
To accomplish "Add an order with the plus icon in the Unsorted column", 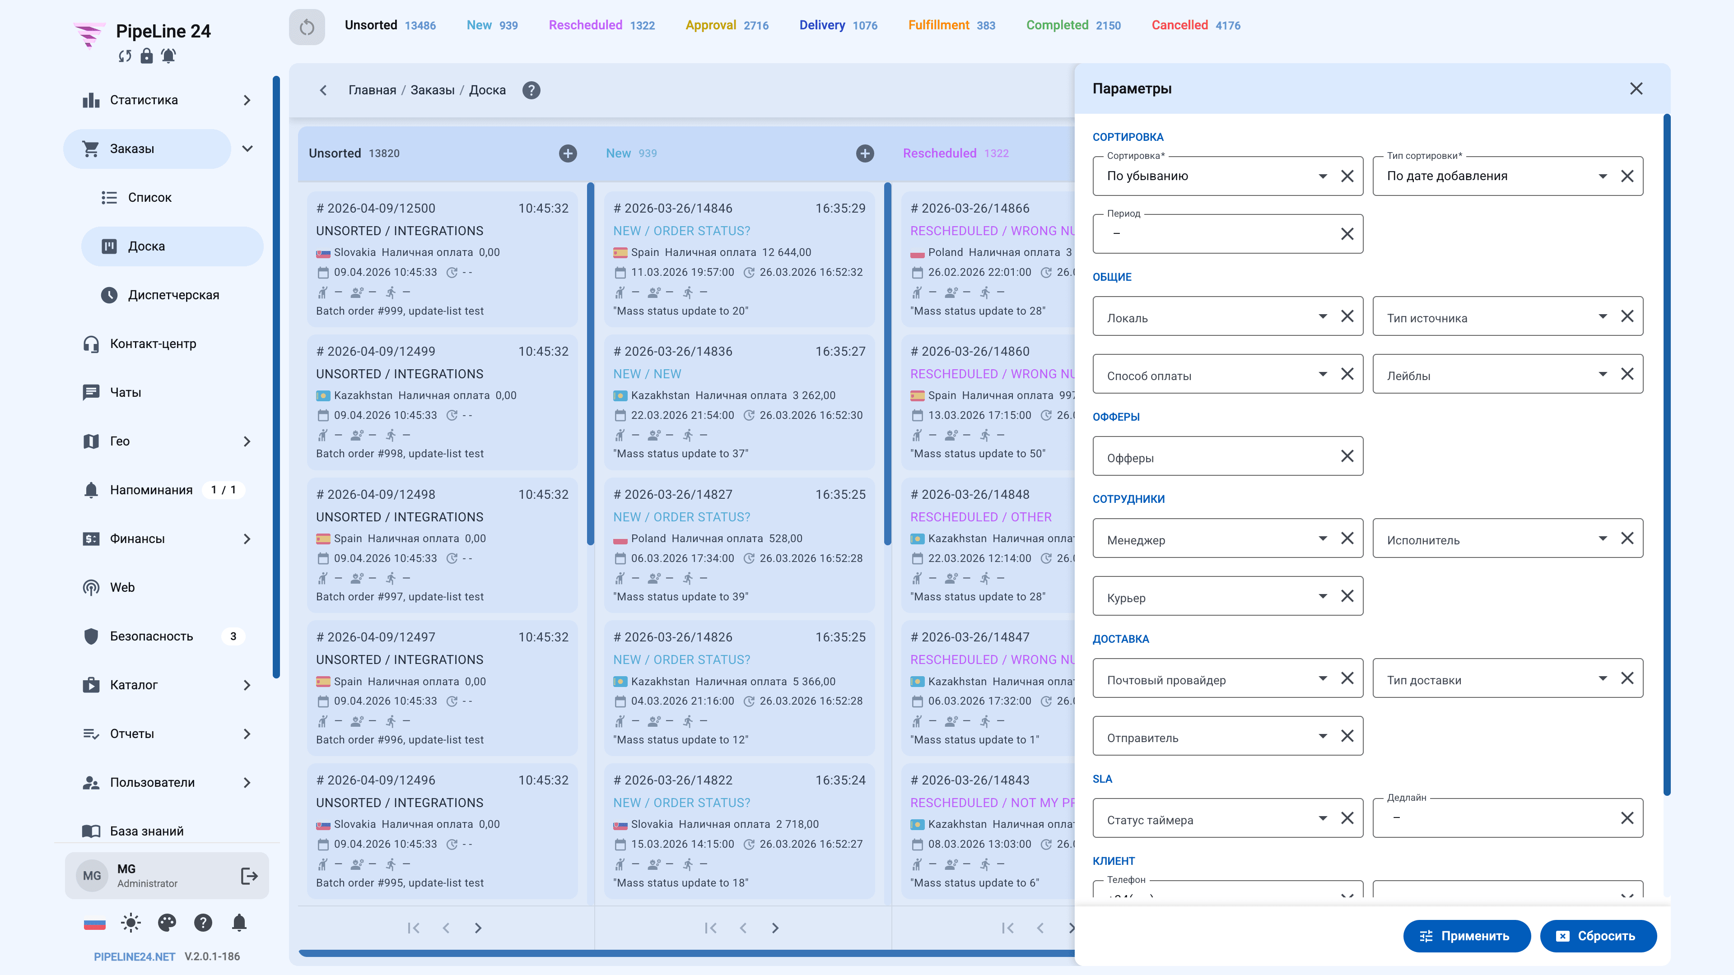I will 568,153.
